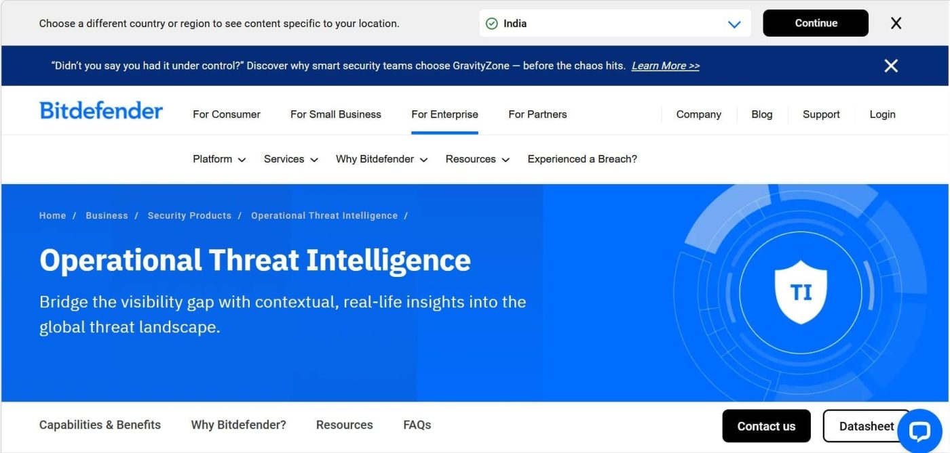The height and width of the screenshot is (453, 950).
Task: Open the Datasheet
Action: tap(866, 426)
